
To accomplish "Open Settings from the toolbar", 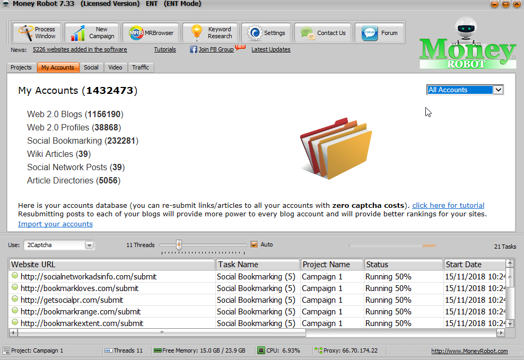I will click(266, 33).
